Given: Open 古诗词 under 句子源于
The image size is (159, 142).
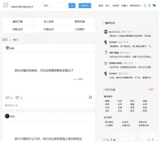Looking at the screenshot, I should pyautogui.click(x=125, y=122).
